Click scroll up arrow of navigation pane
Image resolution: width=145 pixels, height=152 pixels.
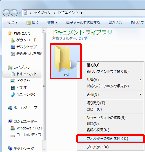pyautogui.click(x=44, y=30)
